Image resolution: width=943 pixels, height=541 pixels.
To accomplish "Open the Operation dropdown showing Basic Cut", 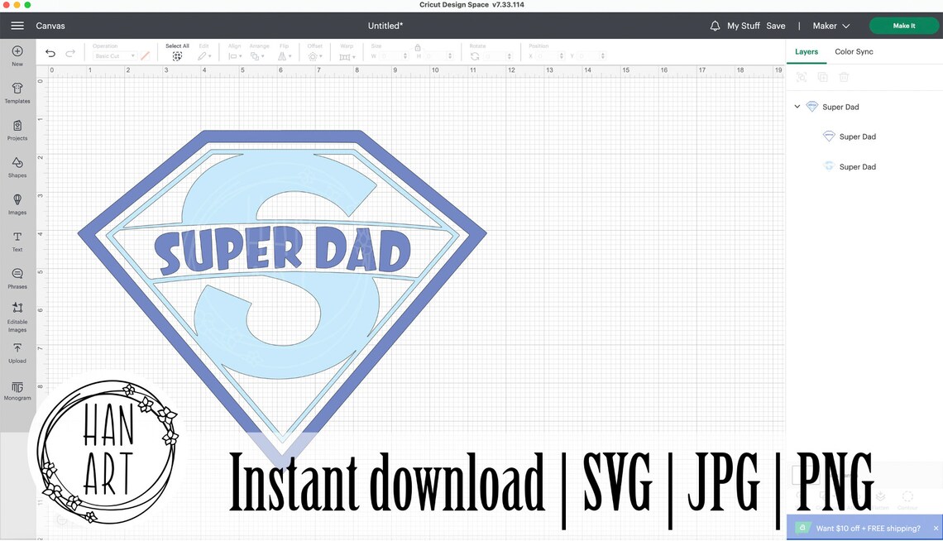I will click(116, 55).
